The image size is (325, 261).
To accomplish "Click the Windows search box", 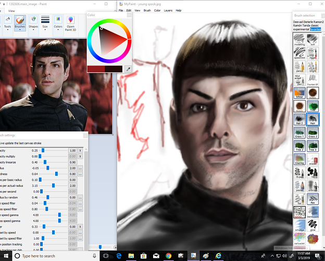I will coord(56,256).
